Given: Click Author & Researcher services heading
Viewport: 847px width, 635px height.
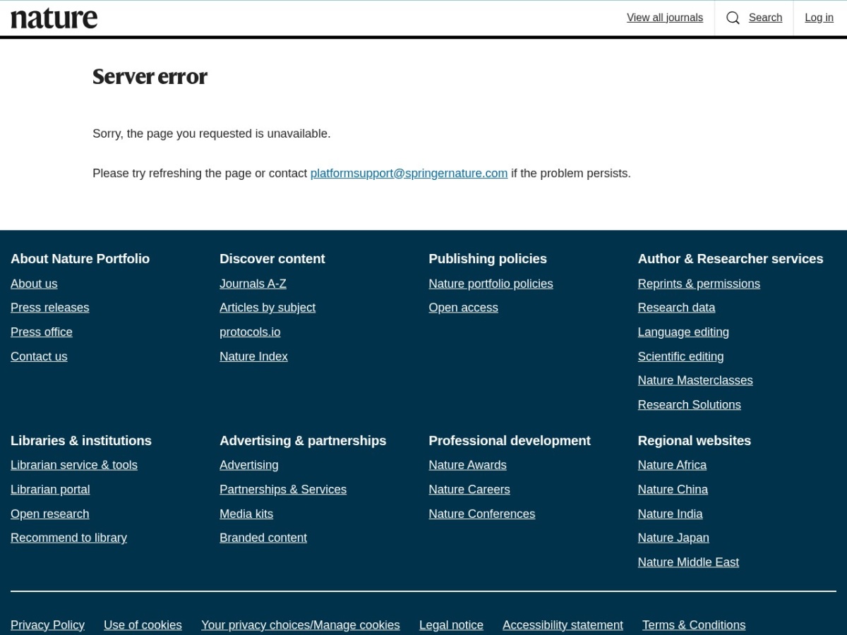Looking at the screenshot, I should tap(731, 259).
